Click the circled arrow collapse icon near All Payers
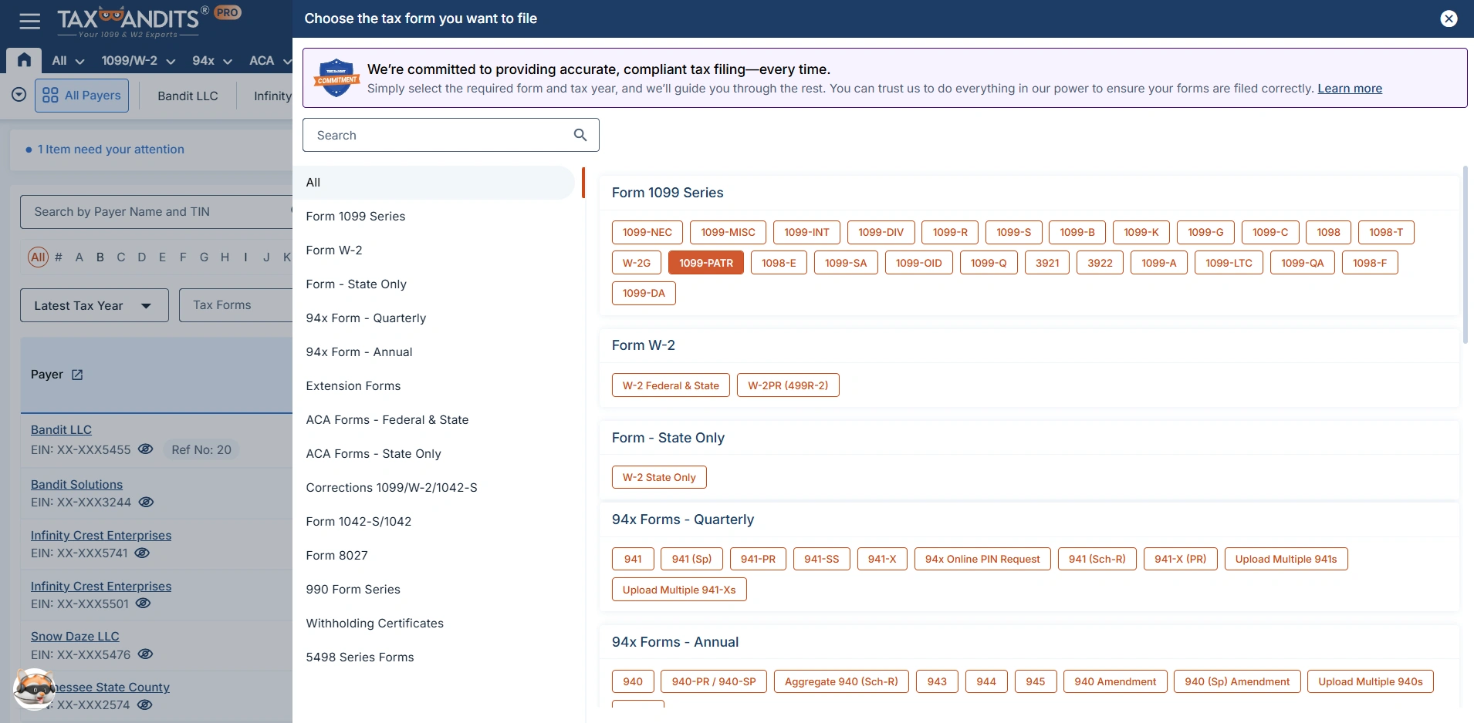This screenshot has width=1474, height=723. click(19, 95)
